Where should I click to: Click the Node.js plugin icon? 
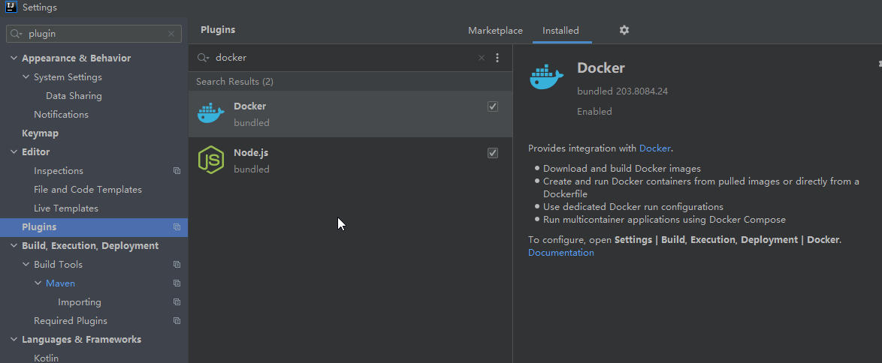click(x=210, y=160)
